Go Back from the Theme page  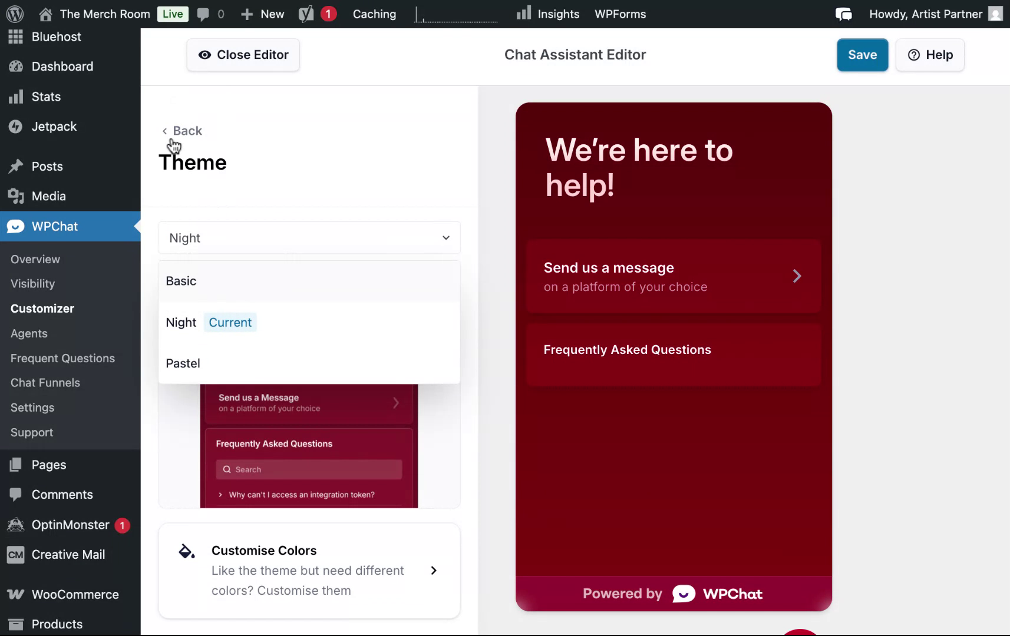click(x=181, y=130)
